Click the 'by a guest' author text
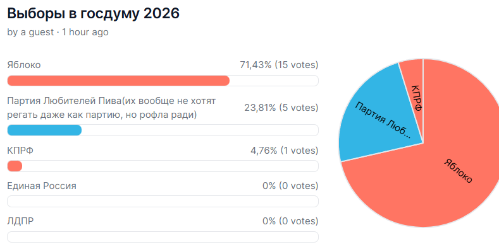The height and width of the screenshot is (247, 499). pyautogui.click(x=30, y=32)
